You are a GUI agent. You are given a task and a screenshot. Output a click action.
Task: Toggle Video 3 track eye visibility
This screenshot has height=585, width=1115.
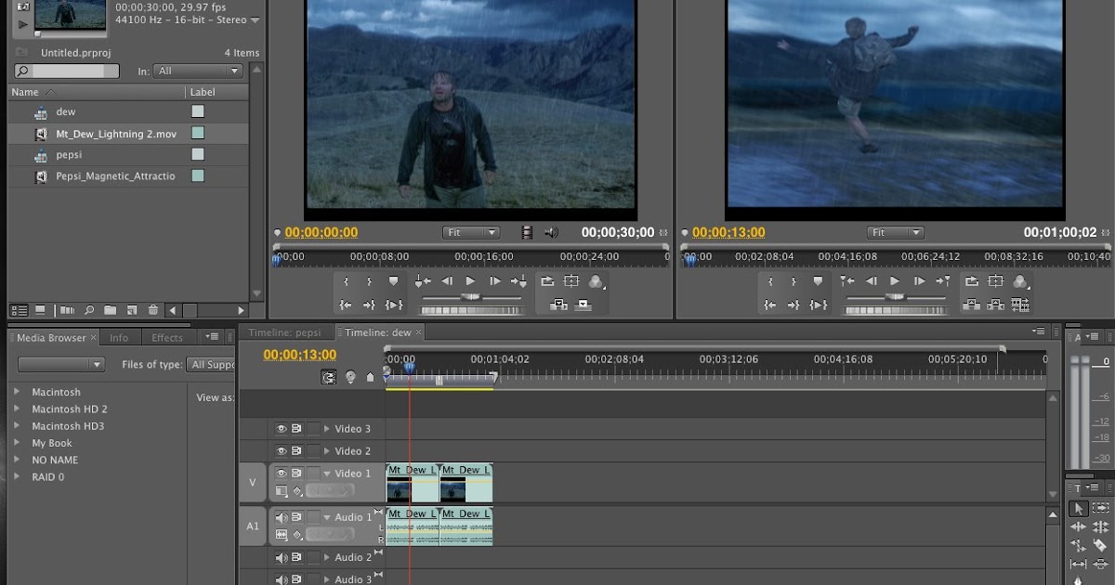[x=281, y=429]
